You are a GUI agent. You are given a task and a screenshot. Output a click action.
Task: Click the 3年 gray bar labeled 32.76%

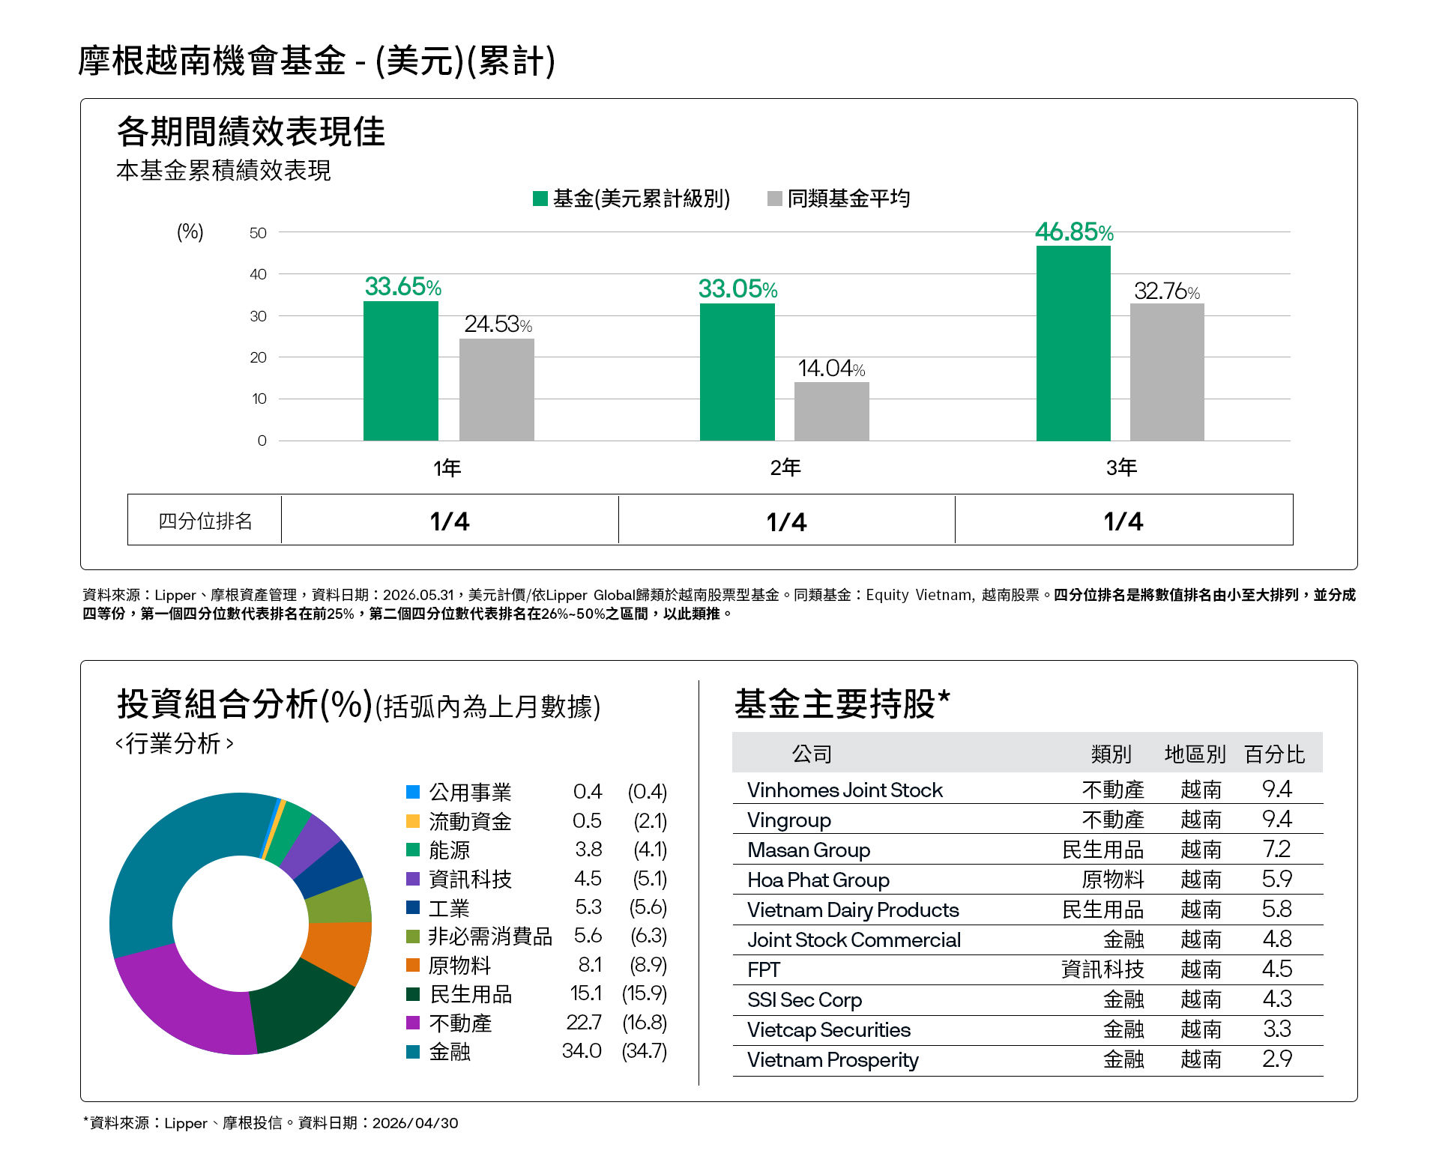pos(1167,372)
